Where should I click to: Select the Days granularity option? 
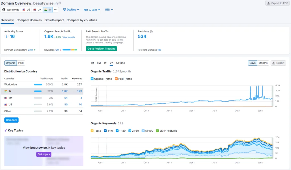point(252,63)
